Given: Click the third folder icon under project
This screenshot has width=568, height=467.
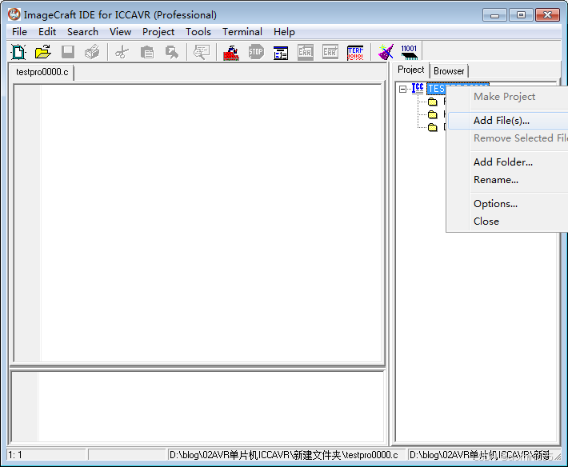Looking at the screenshot, I should [433, 127].
